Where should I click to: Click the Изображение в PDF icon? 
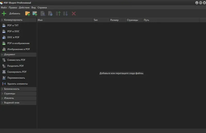tap(4, 49)
